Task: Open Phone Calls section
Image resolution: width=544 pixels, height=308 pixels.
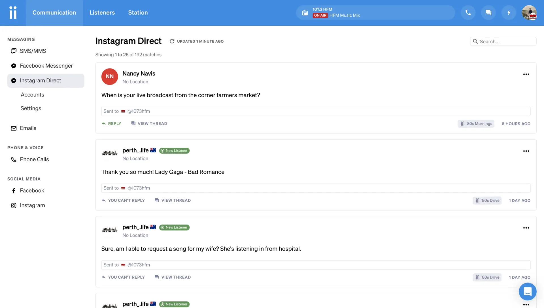Action: coord(34,159)
